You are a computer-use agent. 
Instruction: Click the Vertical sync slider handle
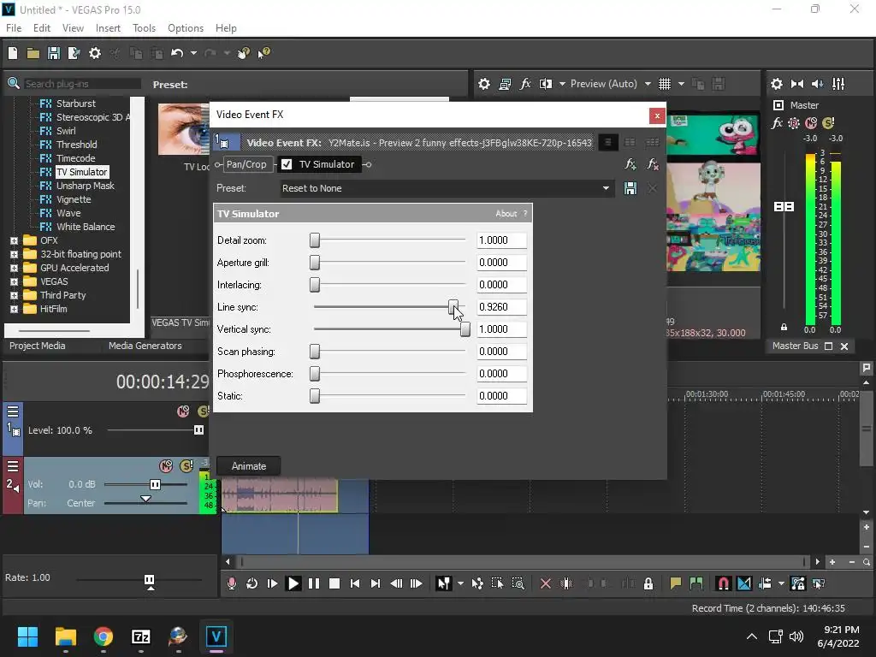tap(465, 329)
